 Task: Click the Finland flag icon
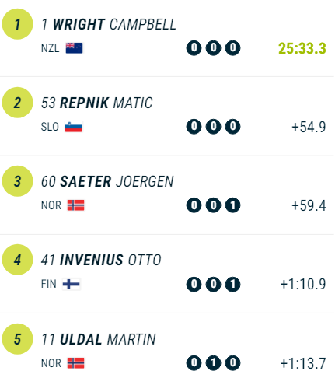[72, 284]
